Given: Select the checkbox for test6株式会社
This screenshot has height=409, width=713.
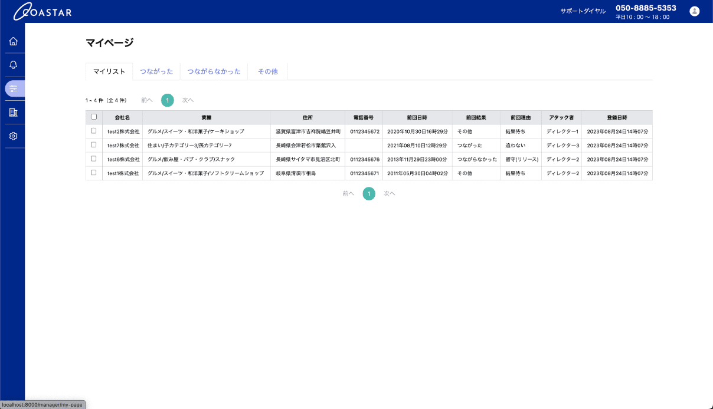Looking at the screenshot, I should (93, 159).
